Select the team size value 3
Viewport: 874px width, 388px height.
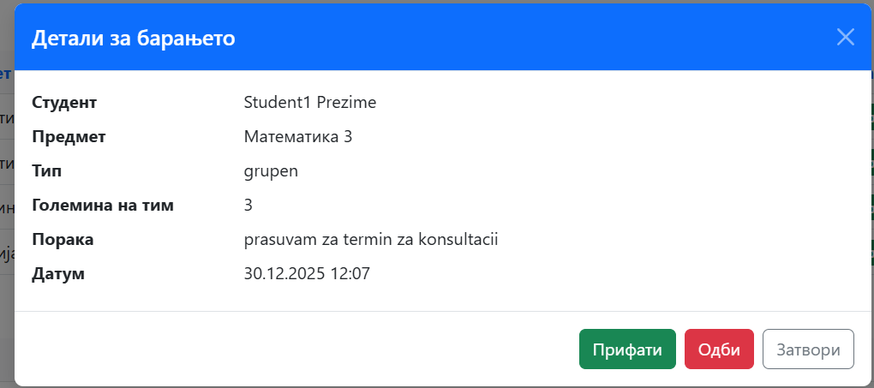tap(248, 206)
